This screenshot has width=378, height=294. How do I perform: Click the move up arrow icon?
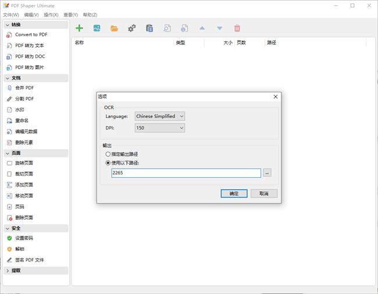click(202, 28)
